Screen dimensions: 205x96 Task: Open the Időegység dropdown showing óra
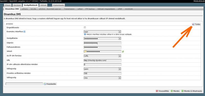[x=102, y=78]
